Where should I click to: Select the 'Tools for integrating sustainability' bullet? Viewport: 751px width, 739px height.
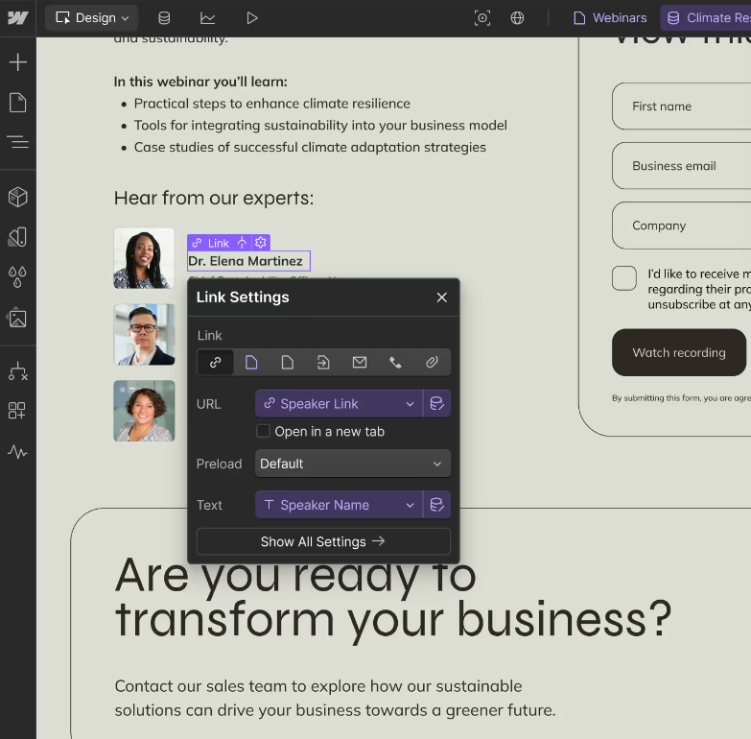320,126
